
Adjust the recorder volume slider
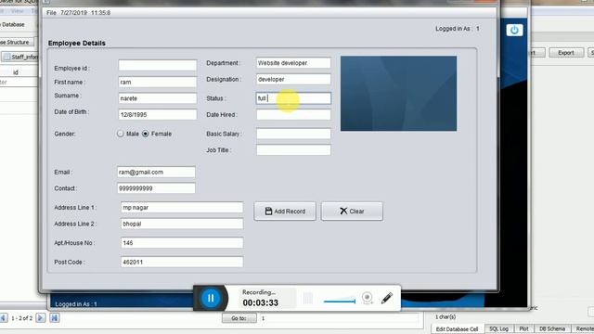(x=340, y=301)
